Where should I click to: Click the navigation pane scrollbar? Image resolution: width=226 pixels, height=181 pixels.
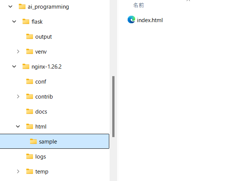pyautogui.click(x=113, y=106)
